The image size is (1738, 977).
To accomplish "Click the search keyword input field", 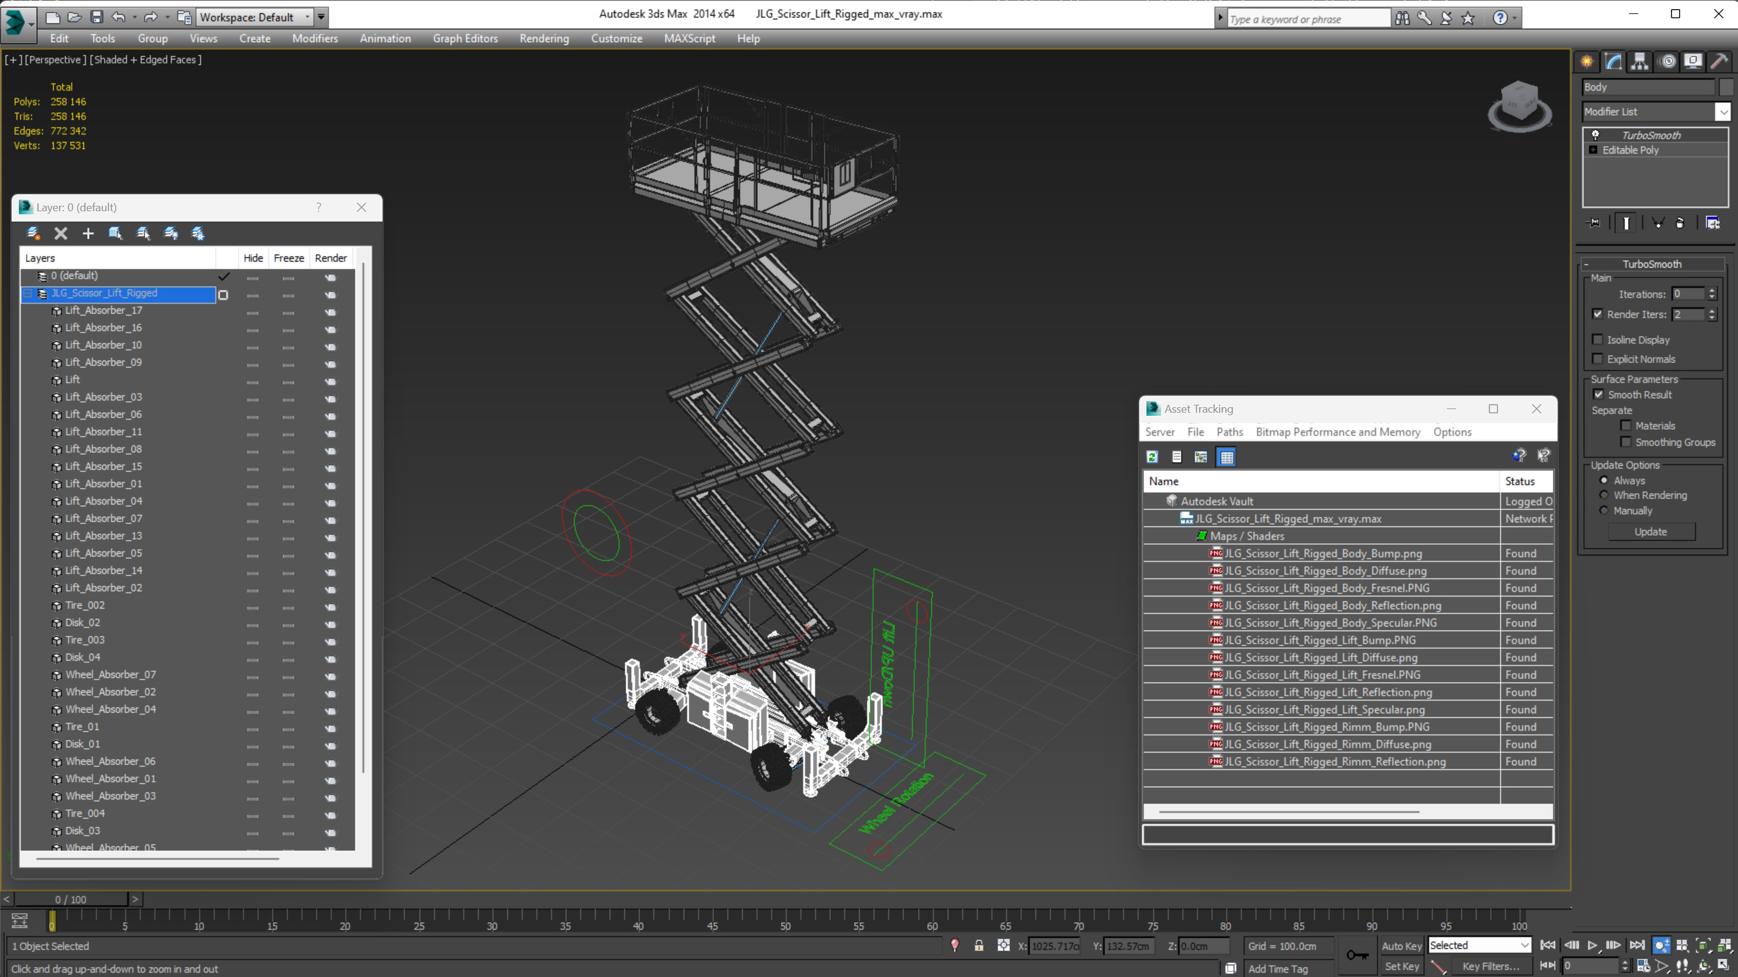I will point(1309,19).
